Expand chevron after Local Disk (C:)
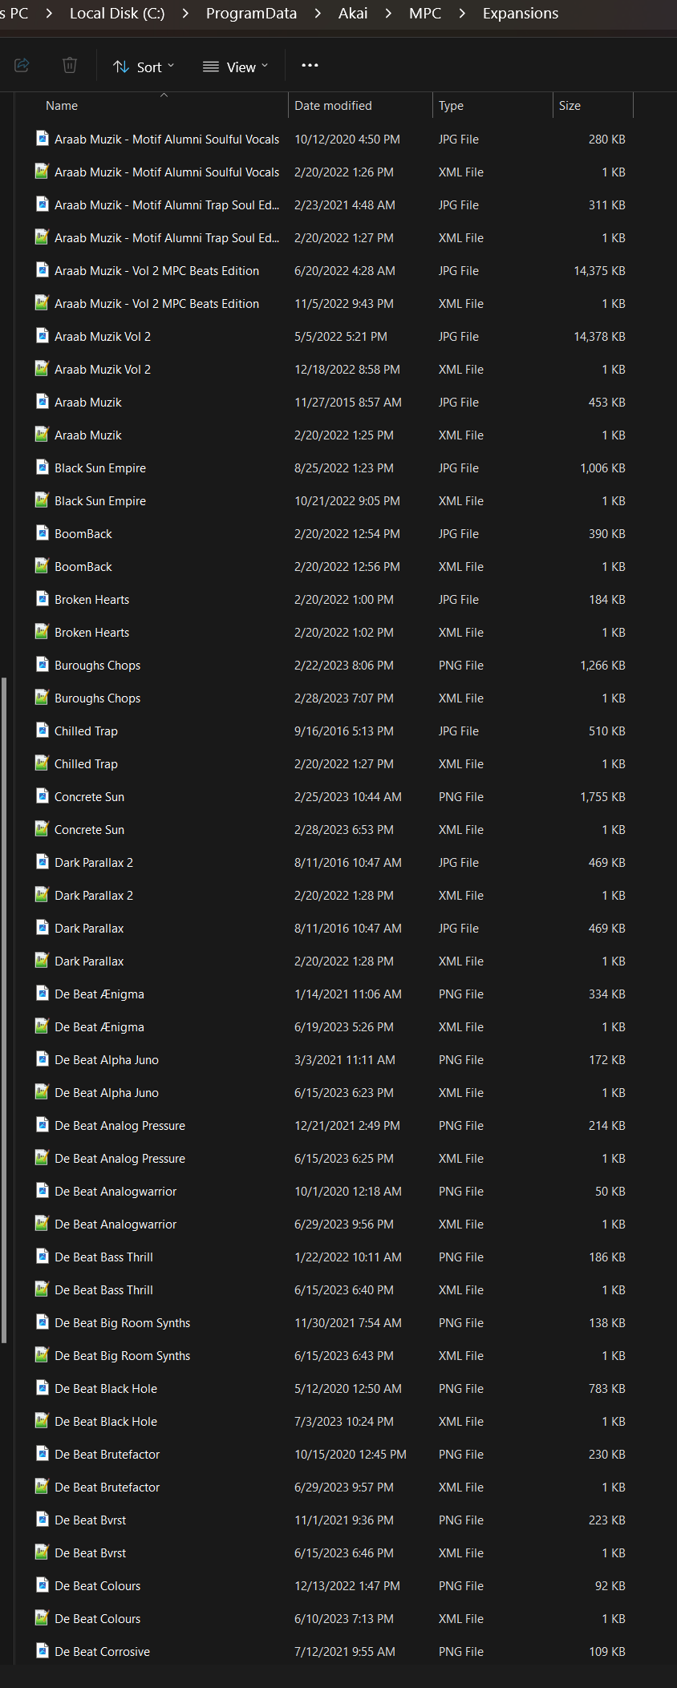Viewport: 677px width, 1688px height. (x=185, y=14)
